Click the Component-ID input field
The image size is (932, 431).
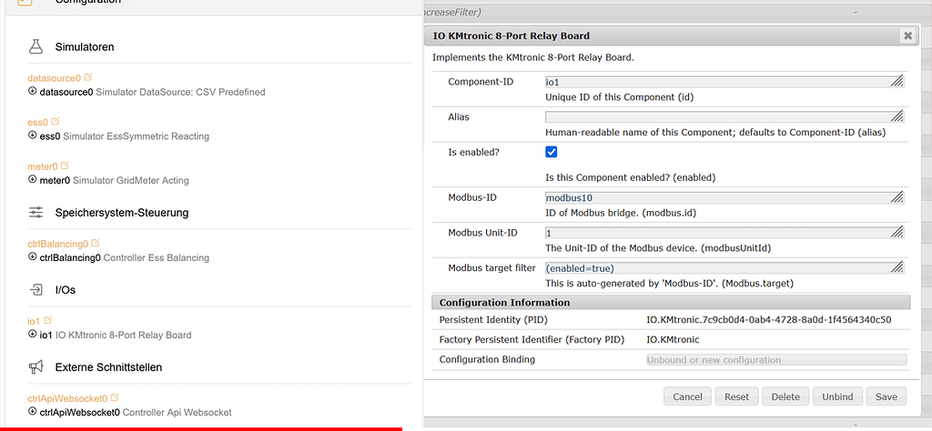pos(724,81)
